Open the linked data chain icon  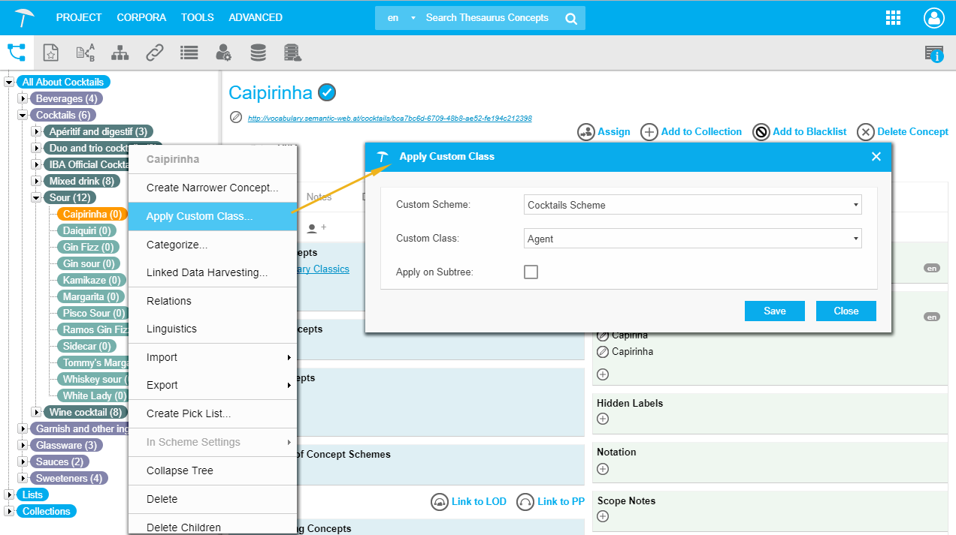coord(155,53)
